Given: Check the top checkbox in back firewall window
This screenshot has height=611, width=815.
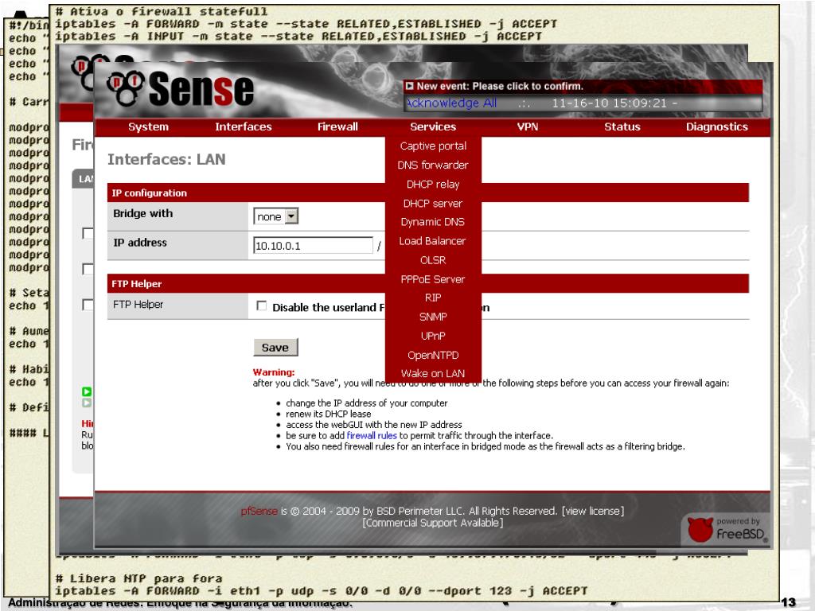Looking at the screenshot, I should pos(88,233).
